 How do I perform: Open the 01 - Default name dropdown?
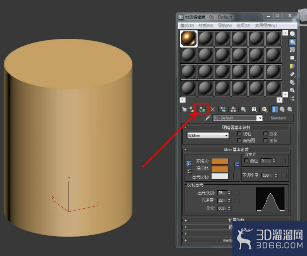pyautogui.click(x=260, y=118)
